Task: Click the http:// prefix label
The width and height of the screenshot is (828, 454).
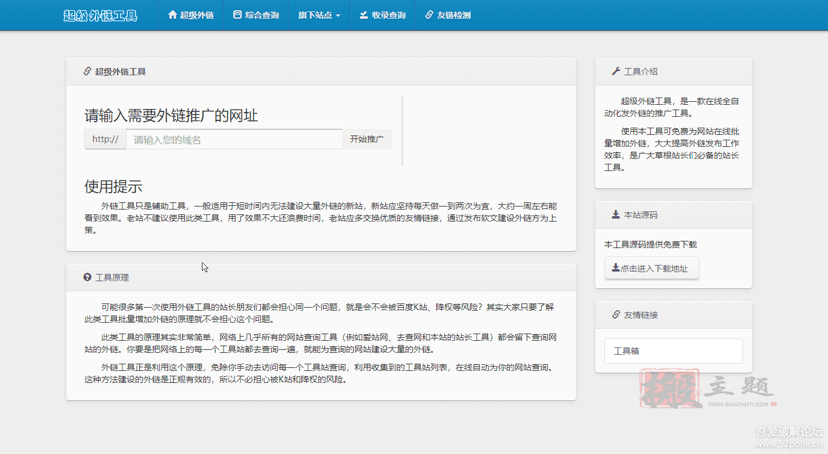Action: tap(105, 139)
